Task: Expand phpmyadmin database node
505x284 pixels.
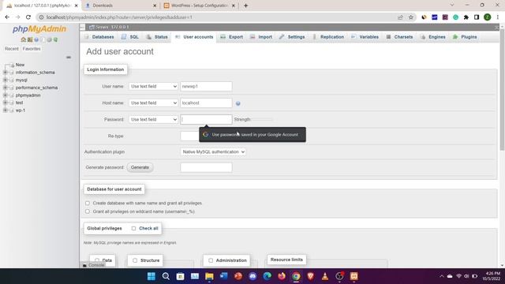Action: tap(6, 95)
